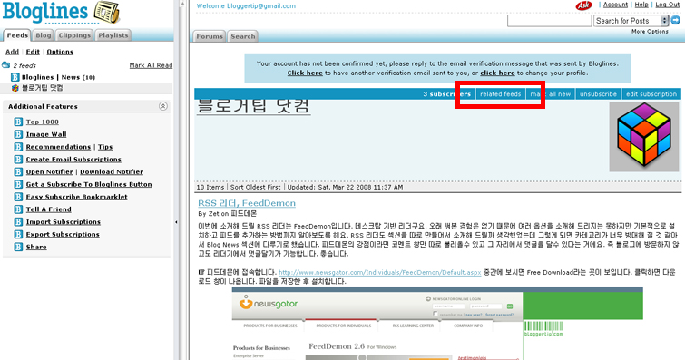Focus the search text field
Screen dimensions: 685x360
pyautogui.click(x=549, y=21)
